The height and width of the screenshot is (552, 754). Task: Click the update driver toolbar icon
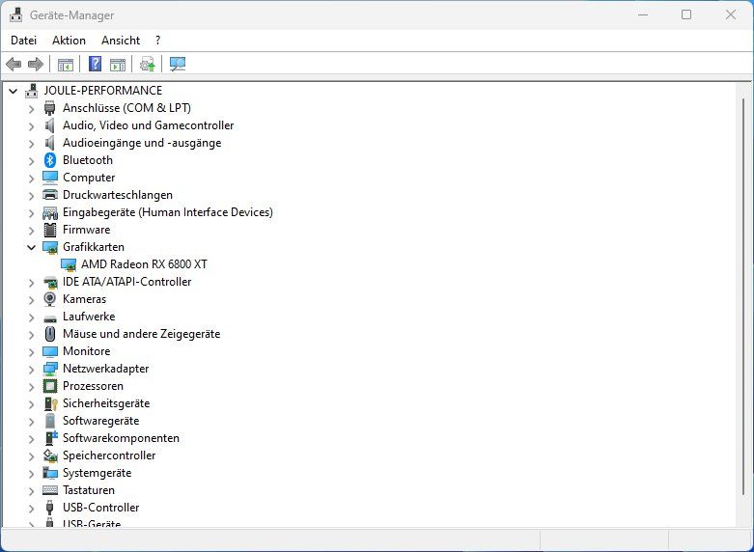point(147,64)
